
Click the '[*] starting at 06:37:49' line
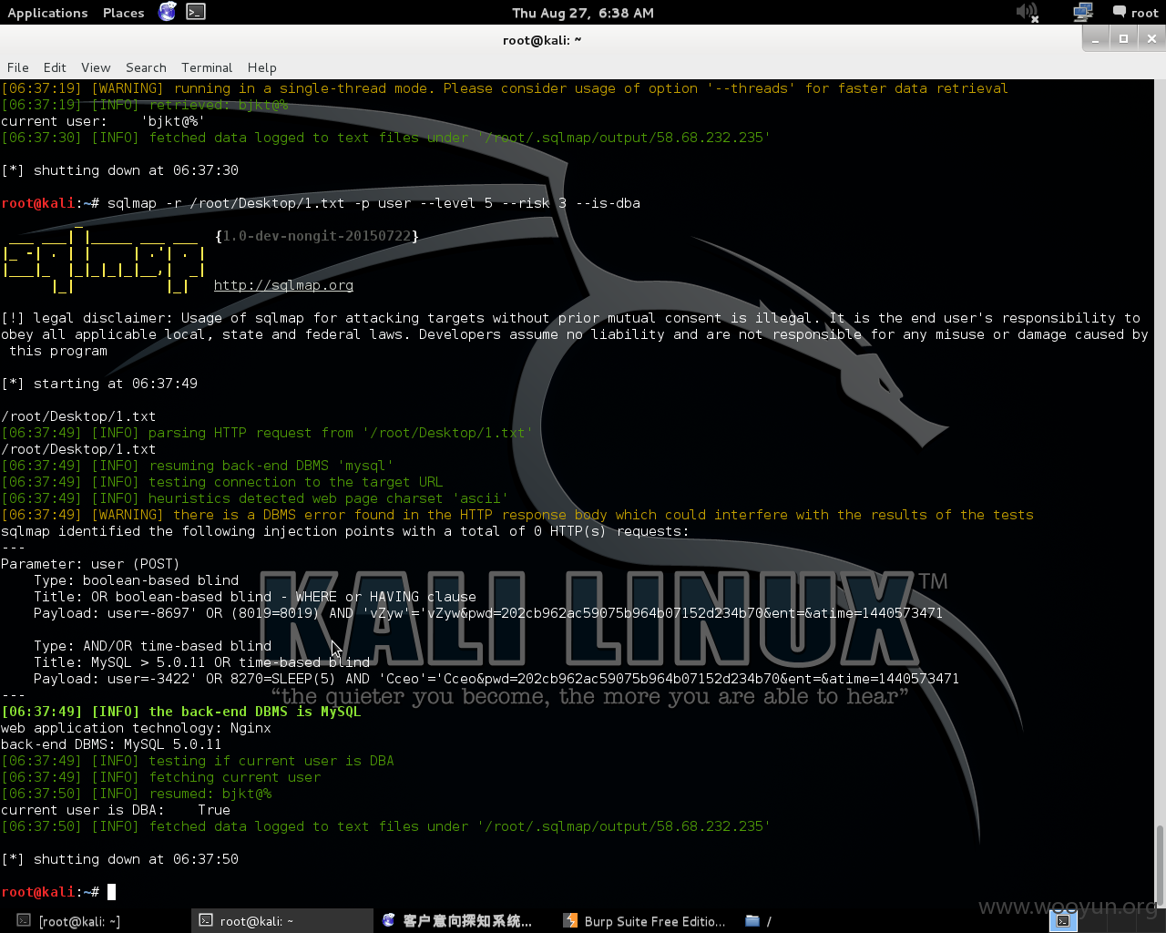point(99,384)
